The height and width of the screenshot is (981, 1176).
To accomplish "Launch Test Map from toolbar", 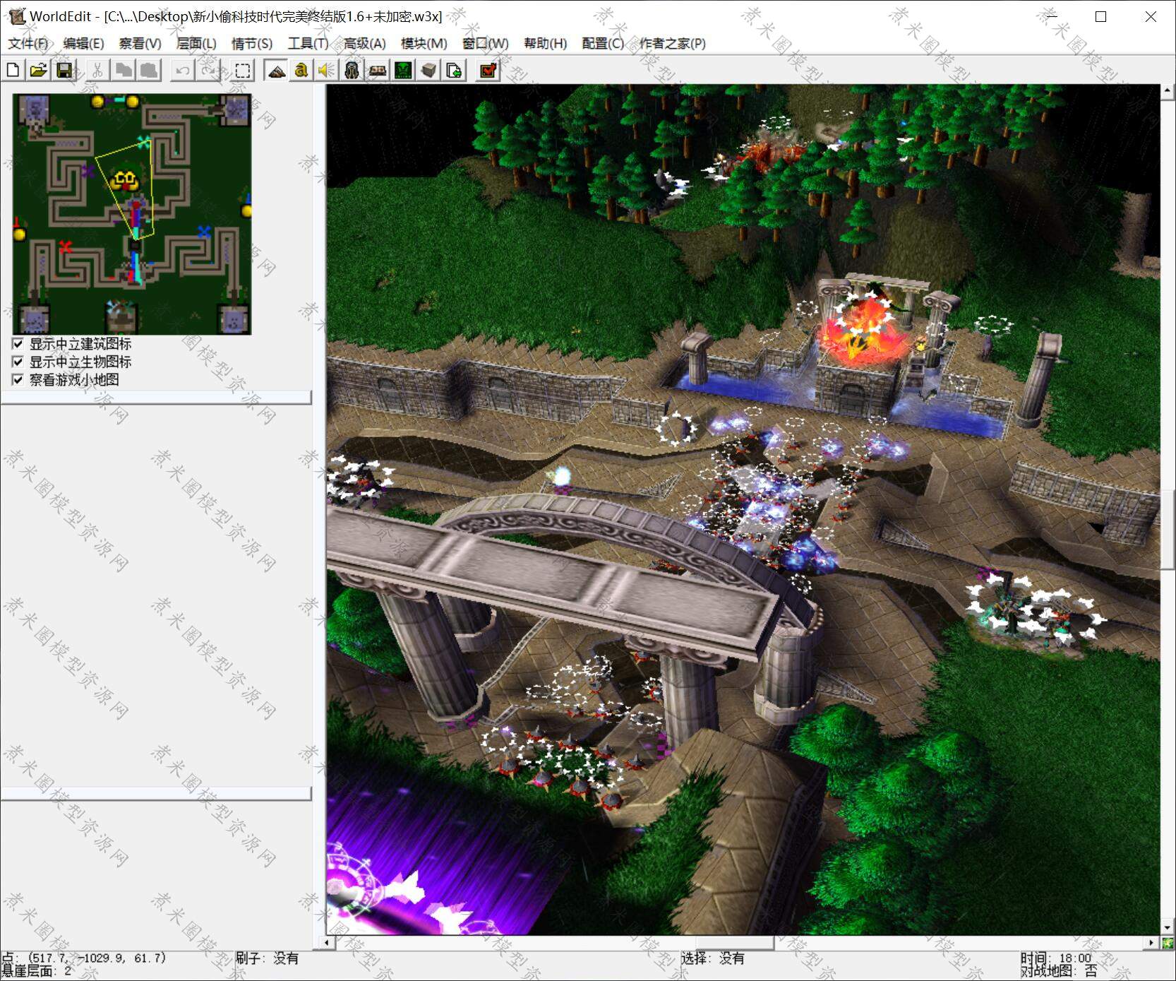I will pyautogui.click(x=488, y=70).
